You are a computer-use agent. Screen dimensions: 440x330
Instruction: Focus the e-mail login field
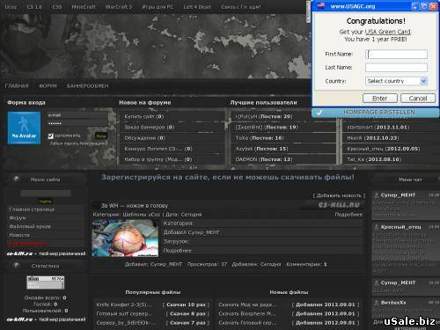click(x=77, y=115)
